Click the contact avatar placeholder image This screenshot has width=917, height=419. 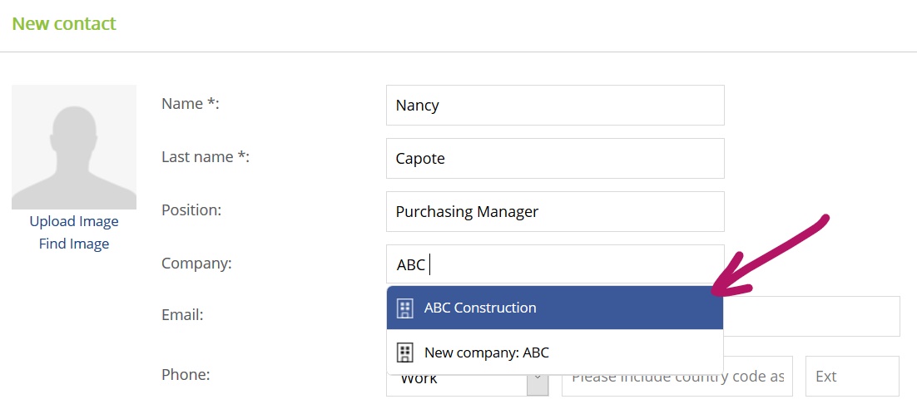(x=74, y=147)
